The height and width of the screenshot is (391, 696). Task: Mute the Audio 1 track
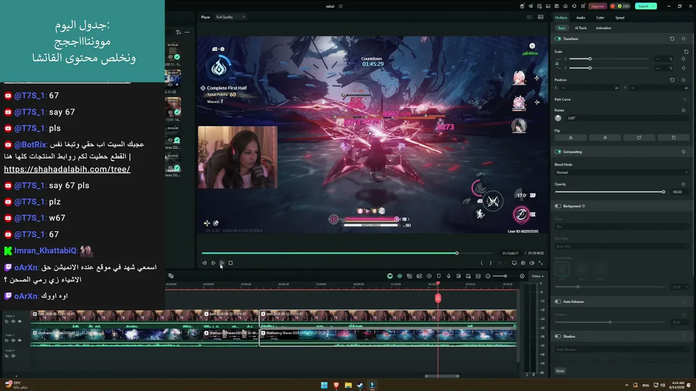pos(13,356)
